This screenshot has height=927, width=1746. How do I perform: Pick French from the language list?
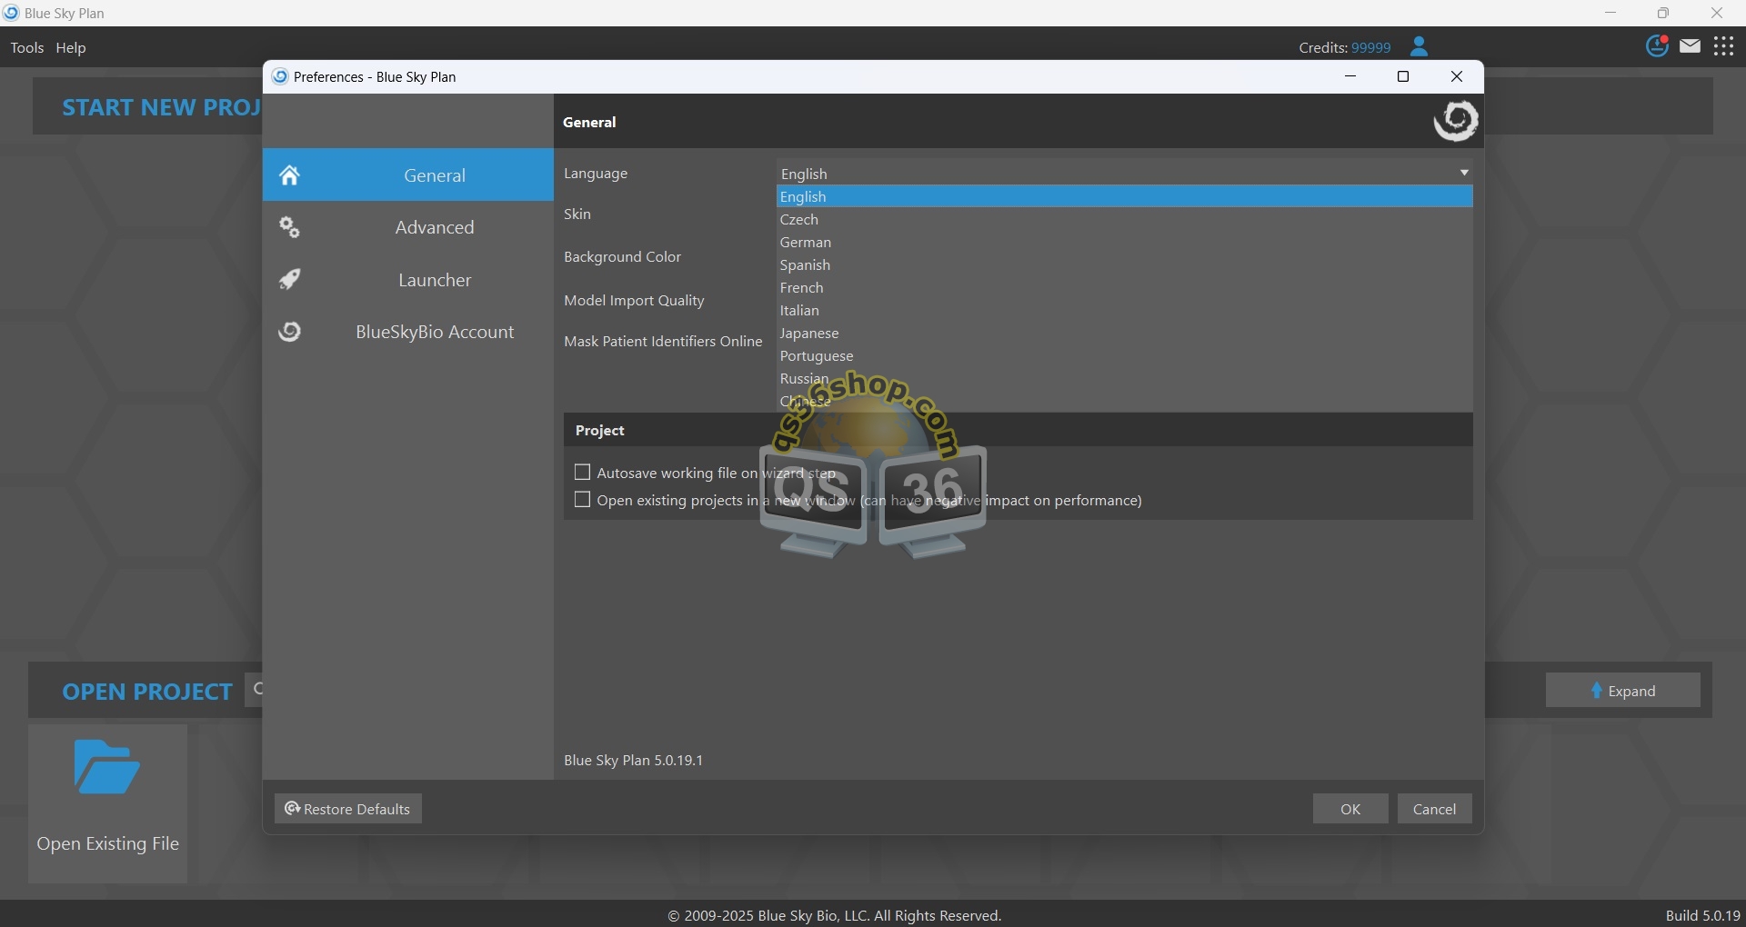[x=1124, y=287]
